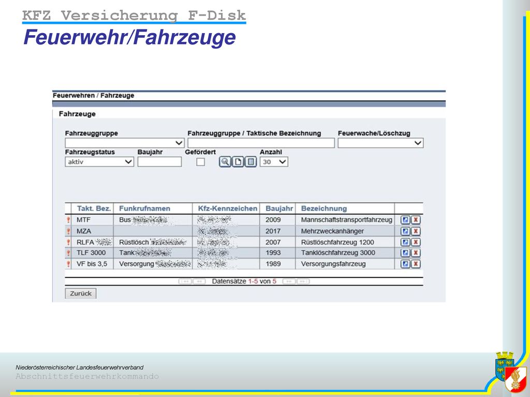Focus the Taktische Bezeichnung input field
The width and height of the screenshot is (530, 397).
click(x=261, y=143)
